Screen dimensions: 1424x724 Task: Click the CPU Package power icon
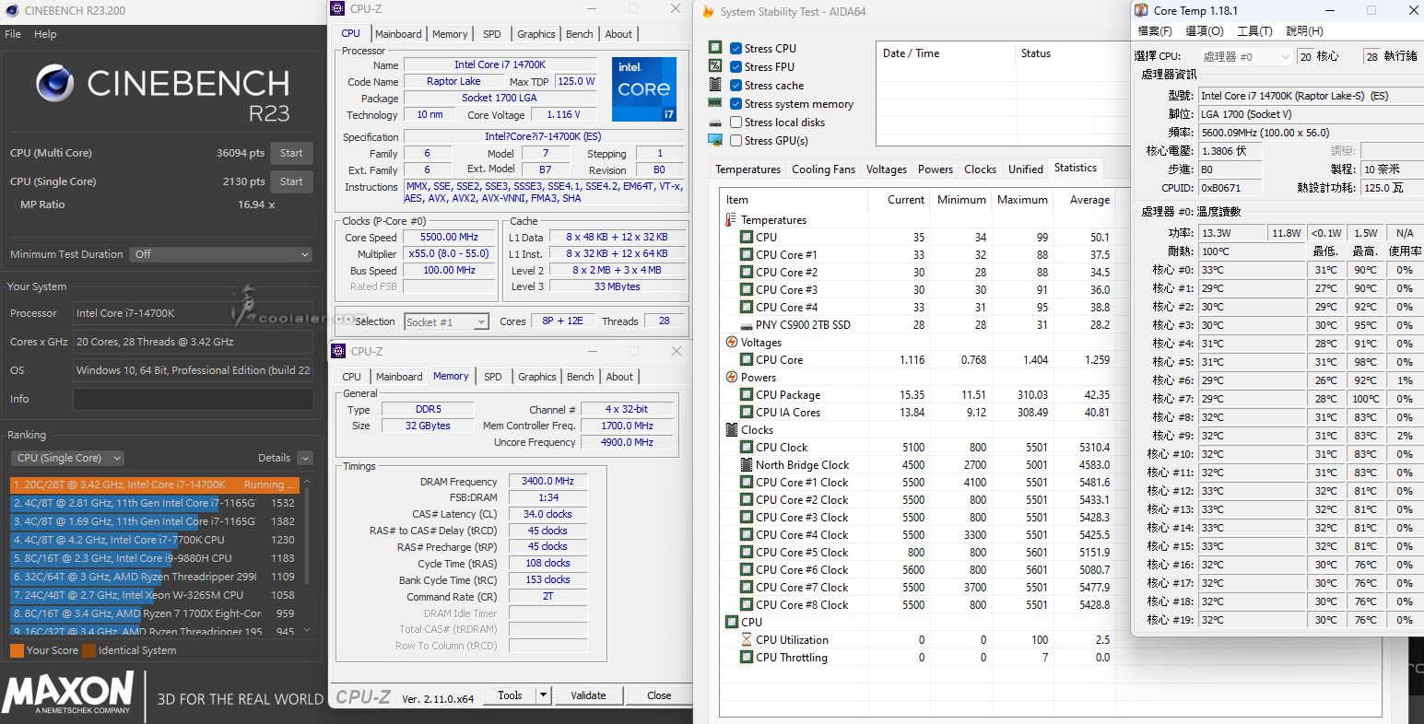pos(747,395)
